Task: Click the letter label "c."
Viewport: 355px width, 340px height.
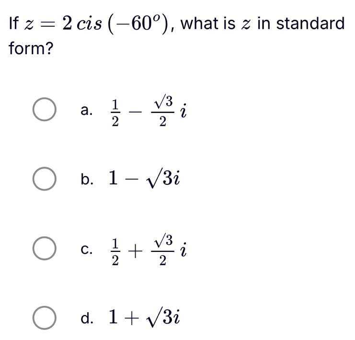Action: (x=86, y=249)
